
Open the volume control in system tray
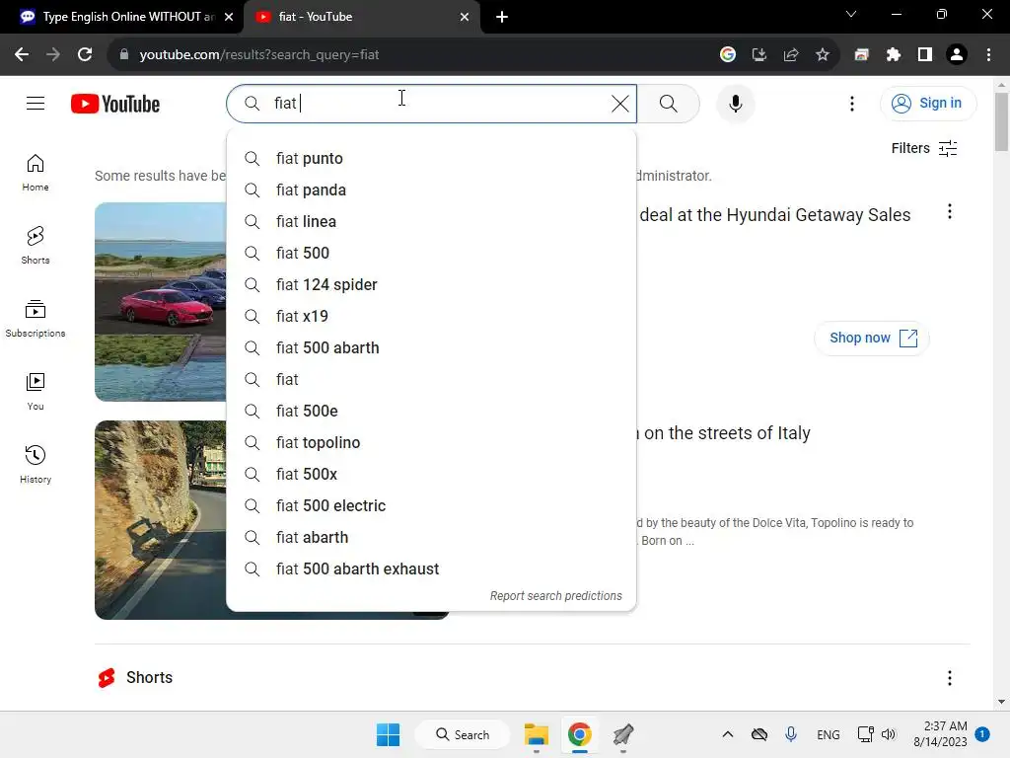click(x=889, y=734)
